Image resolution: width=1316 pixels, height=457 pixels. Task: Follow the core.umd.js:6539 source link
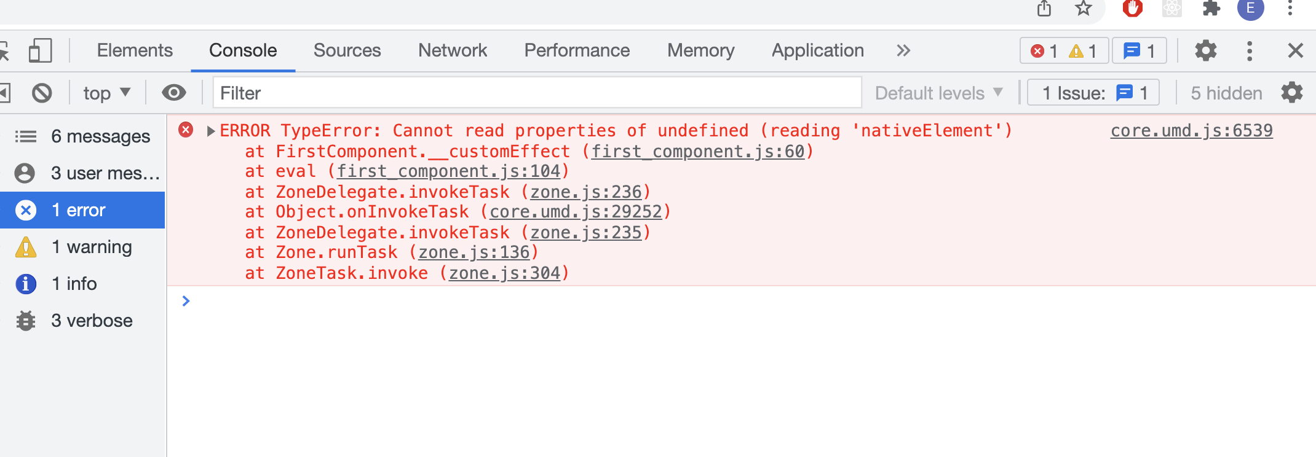coord(1191,130)
